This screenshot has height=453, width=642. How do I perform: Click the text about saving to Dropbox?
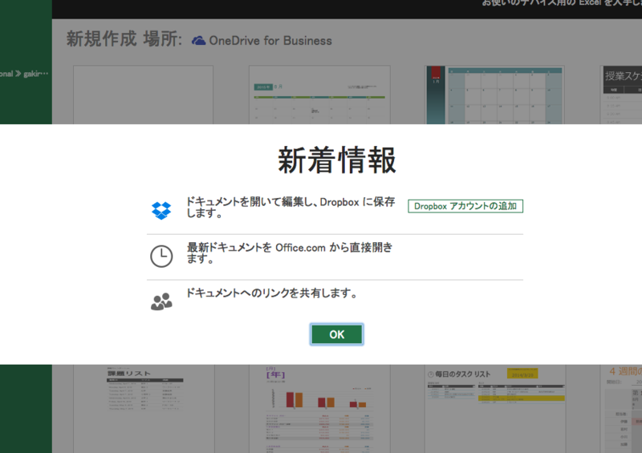point(291,207)
